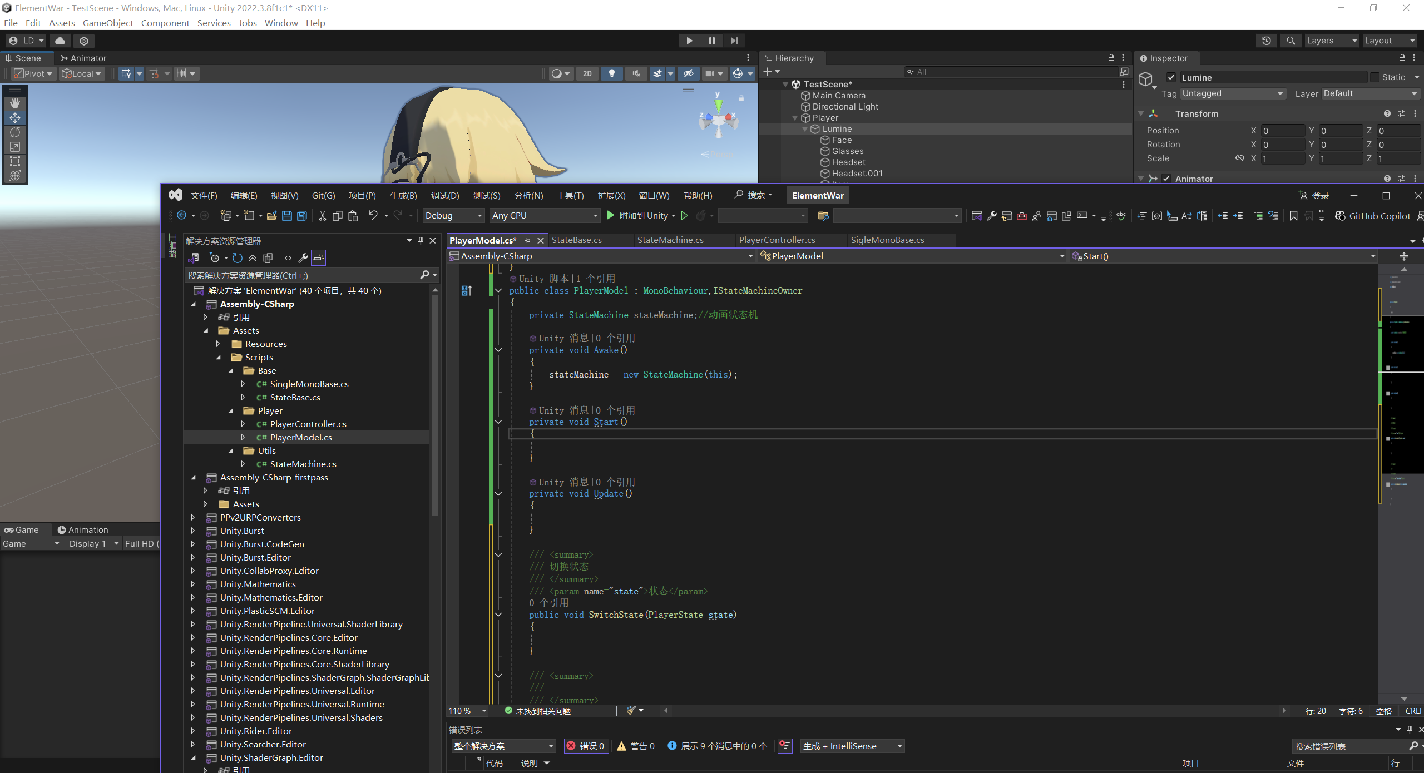Click the Scene orientation gizmo
1424x773 pixels.
[x=718, y=118]
